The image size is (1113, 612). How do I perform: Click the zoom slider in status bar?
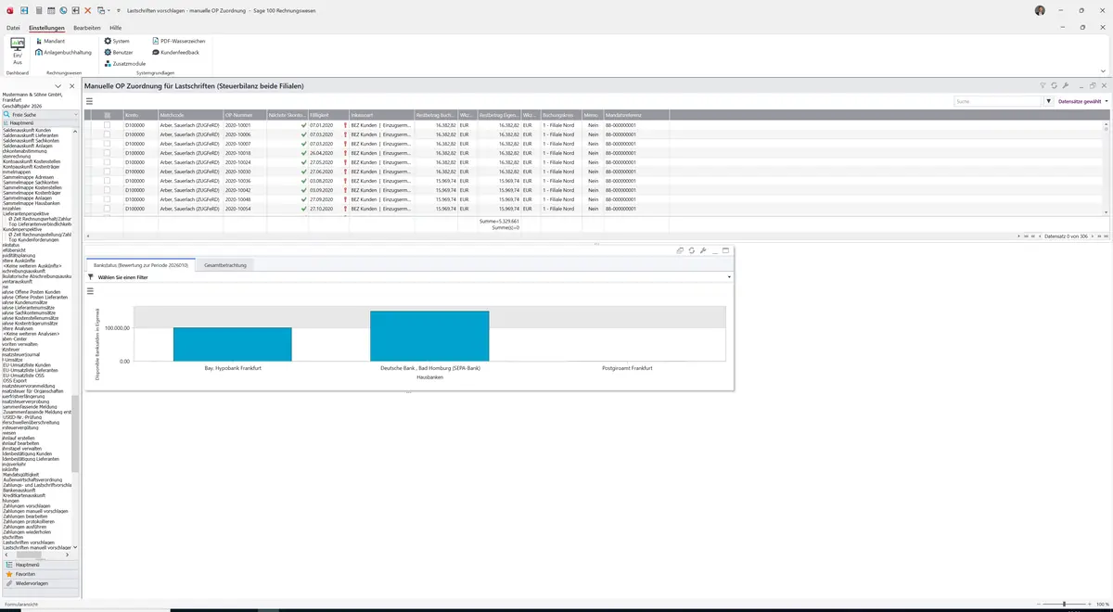pos(1064,605)
